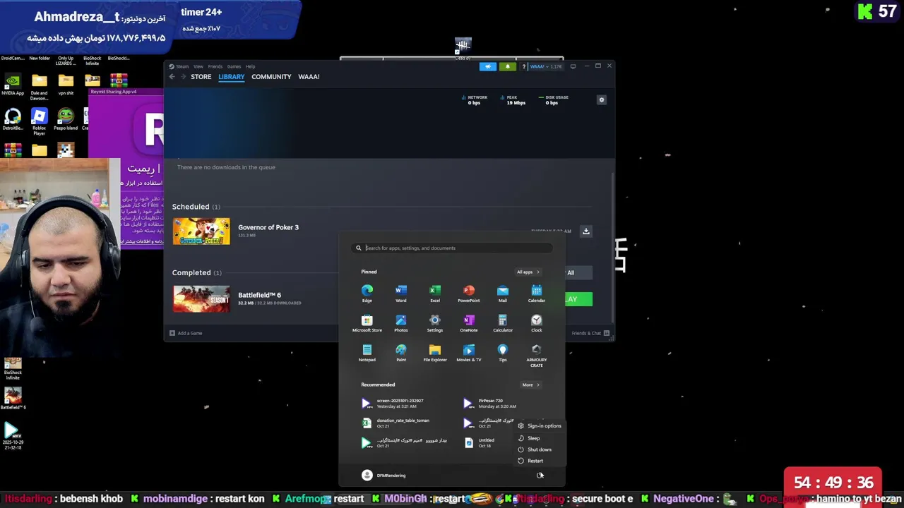Screen dimensions: 904x508
Task: Select the 'vpn shit' desktop folder
Action: point(66,85)
